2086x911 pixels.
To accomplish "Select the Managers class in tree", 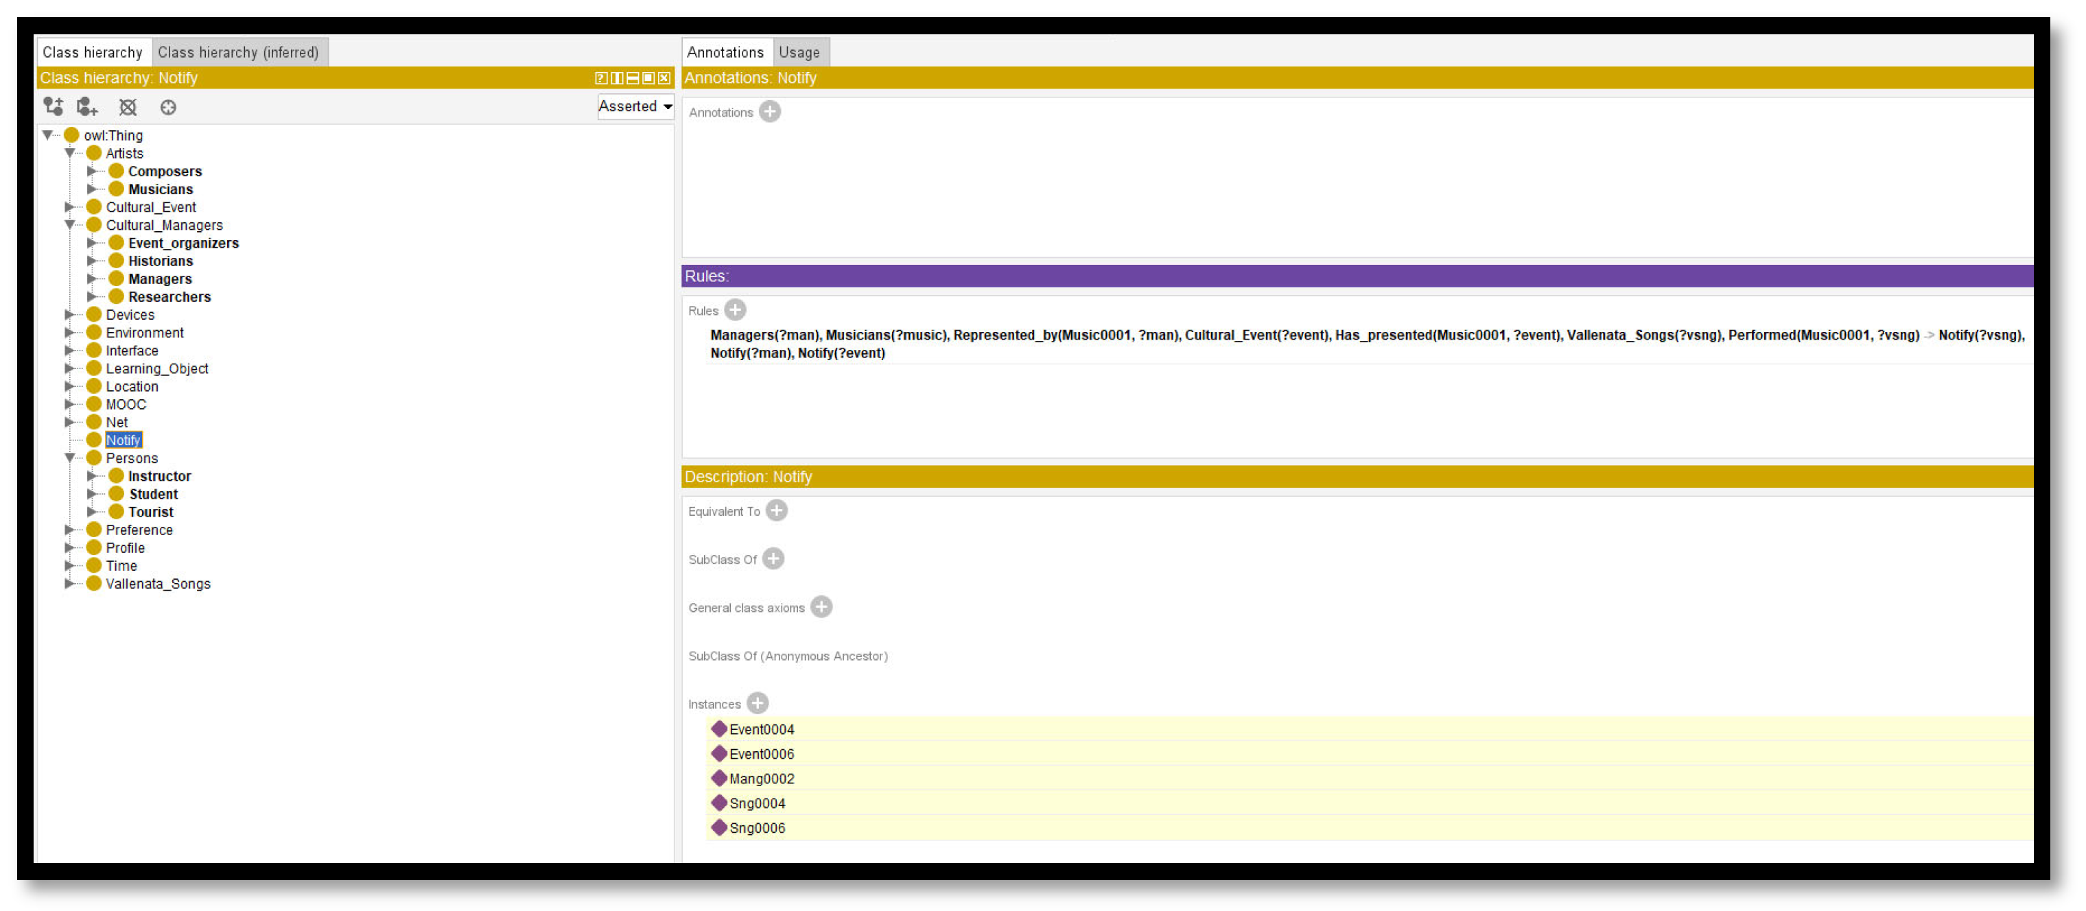I will pos(159,279).
